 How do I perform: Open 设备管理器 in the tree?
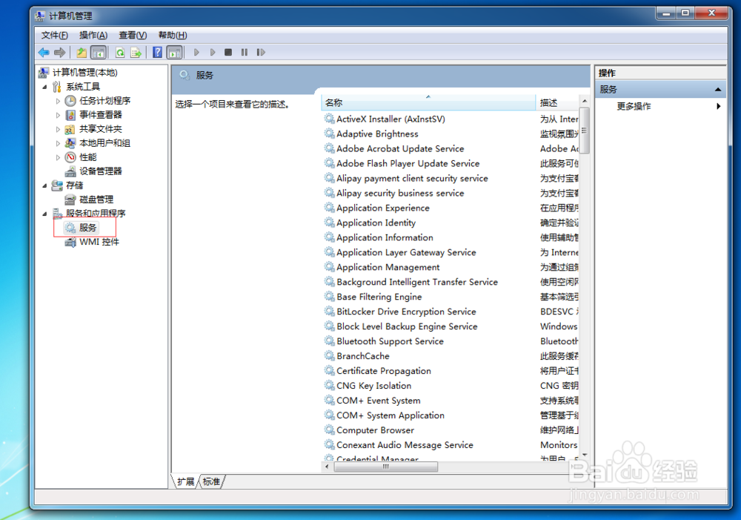101,171
